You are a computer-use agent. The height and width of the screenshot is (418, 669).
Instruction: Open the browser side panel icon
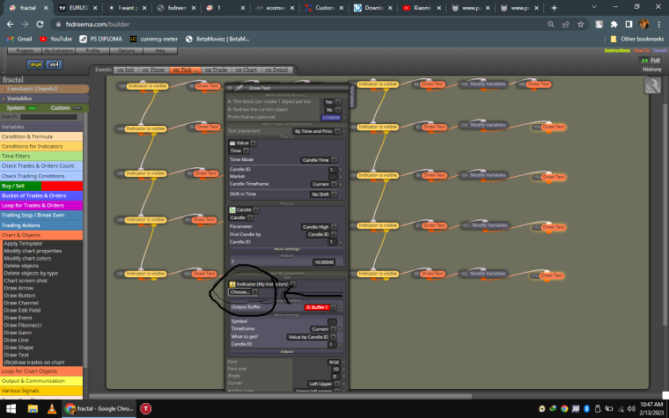click(x=629, y=25)
